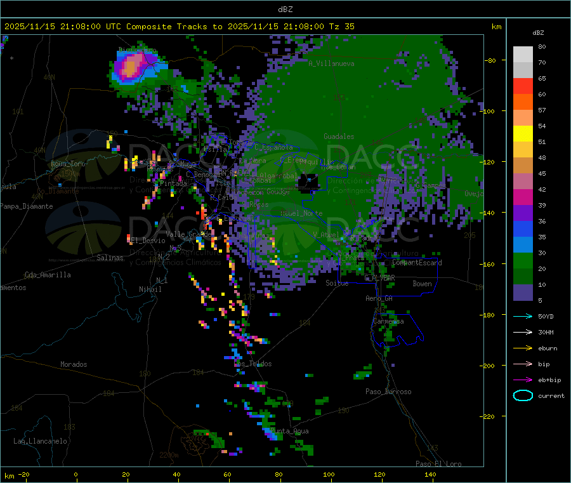The image size is (571, 483).
Task: Click the cyan 'current' ellipse symbol in legend
Action: click(523, 395)
